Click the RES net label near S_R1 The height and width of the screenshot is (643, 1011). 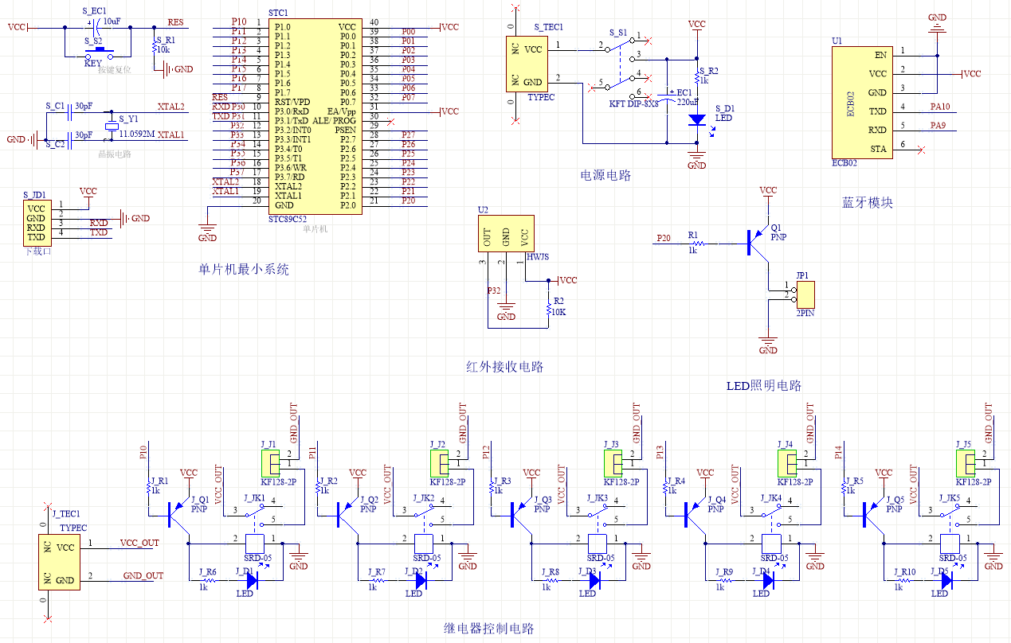(175, 22)
